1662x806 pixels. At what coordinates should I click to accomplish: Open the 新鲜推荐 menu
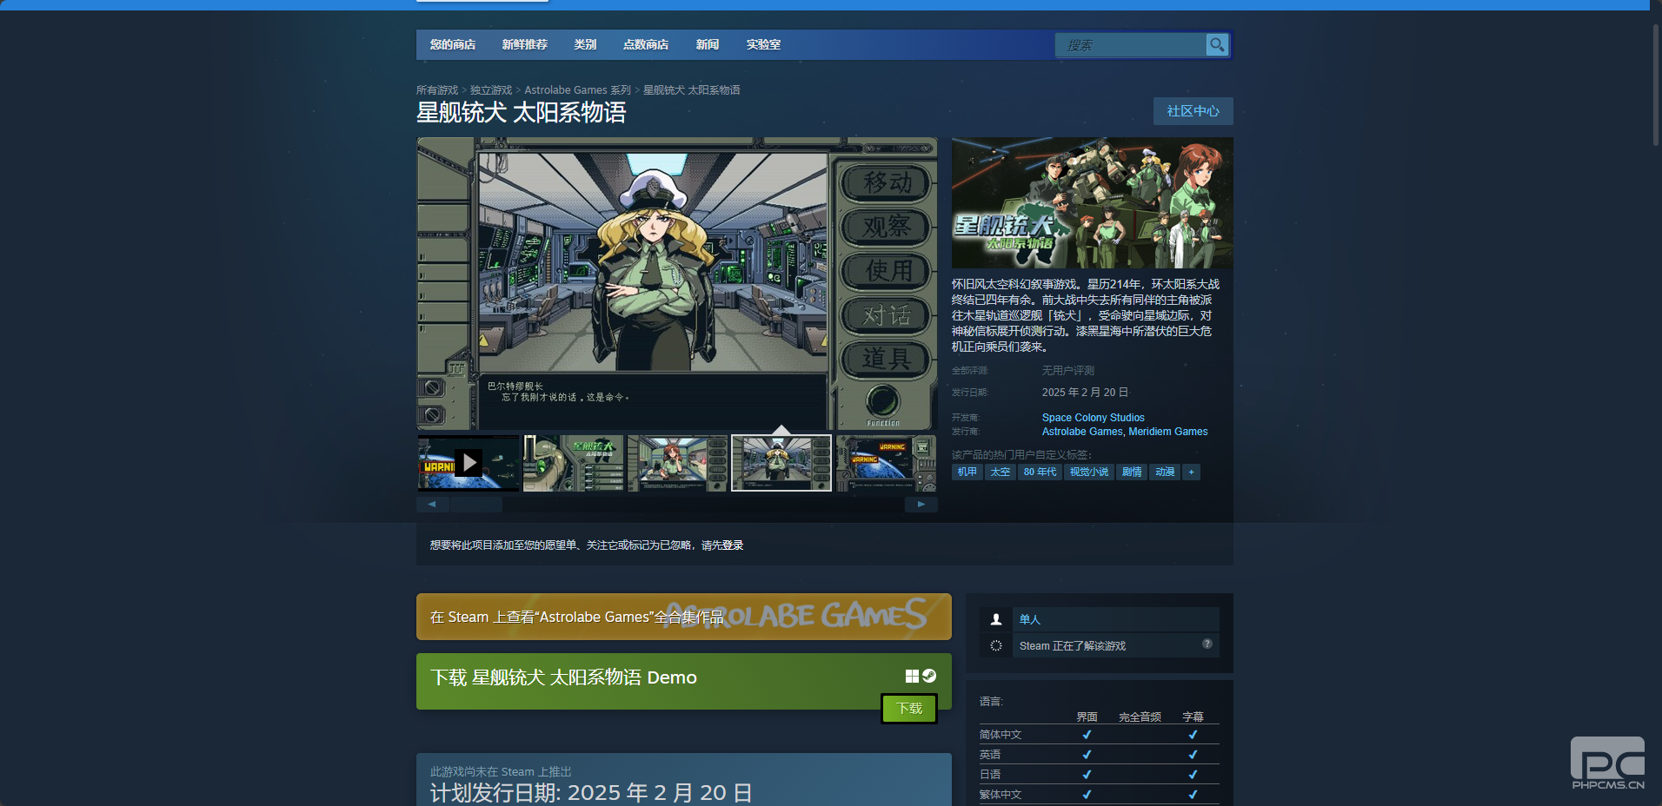click(x=525, y=44)
